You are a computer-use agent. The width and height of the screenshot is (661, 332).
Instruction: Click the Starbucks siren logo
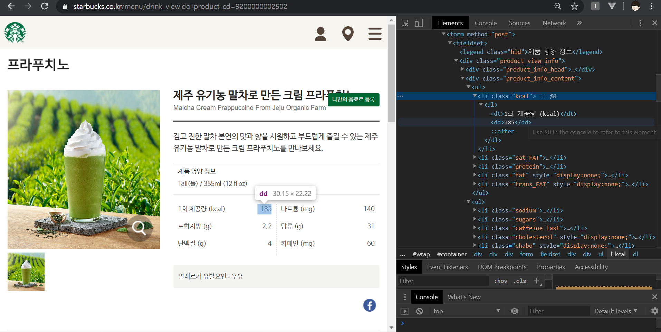coord(15,32)
